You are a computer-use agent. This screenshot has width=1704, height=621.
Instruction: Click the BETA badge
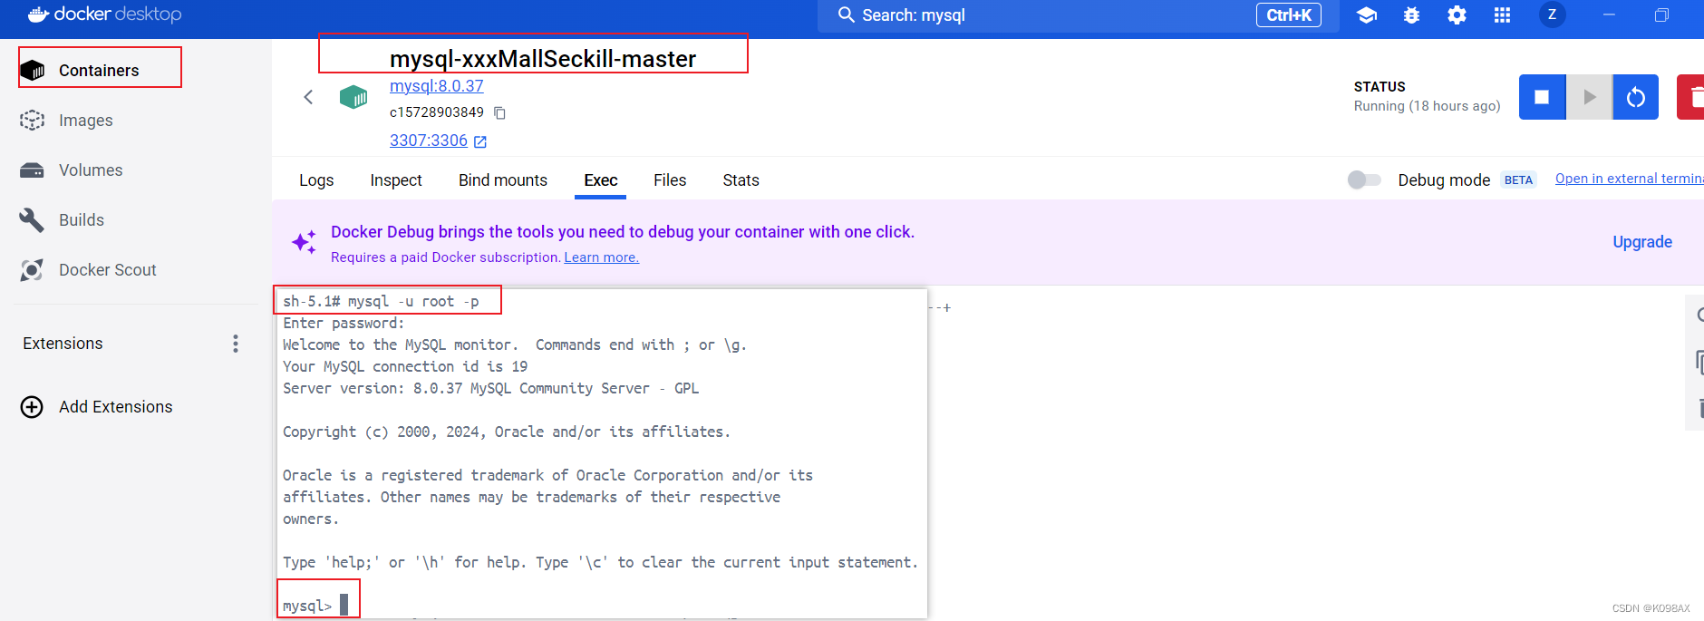(1518, 180)
